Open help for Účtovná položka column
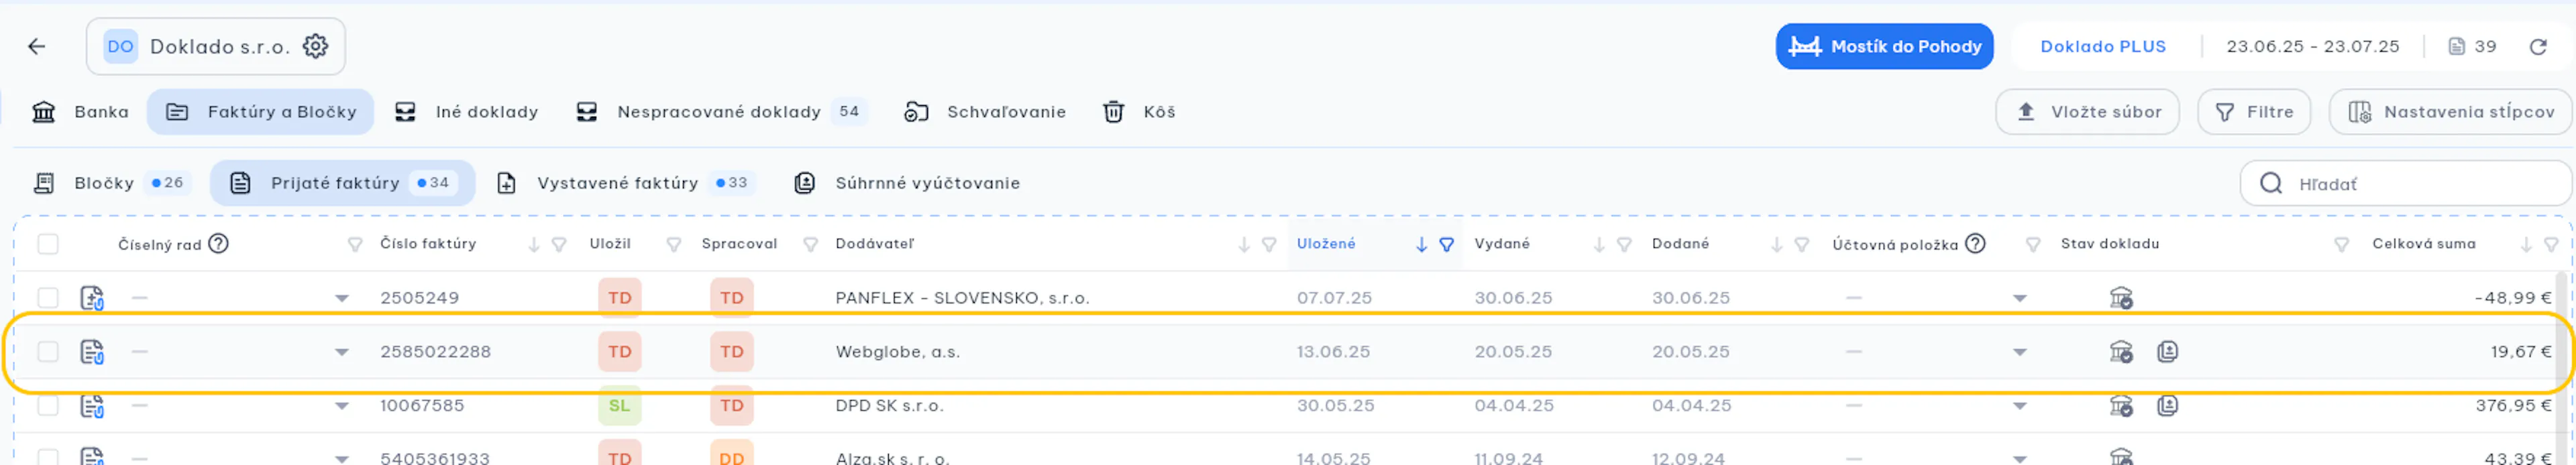 tap(1974, 243)
